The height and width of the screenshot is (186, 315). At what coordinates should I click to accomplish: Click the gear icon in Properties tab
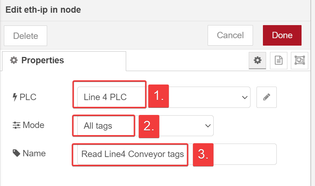[x=14, y=60]
